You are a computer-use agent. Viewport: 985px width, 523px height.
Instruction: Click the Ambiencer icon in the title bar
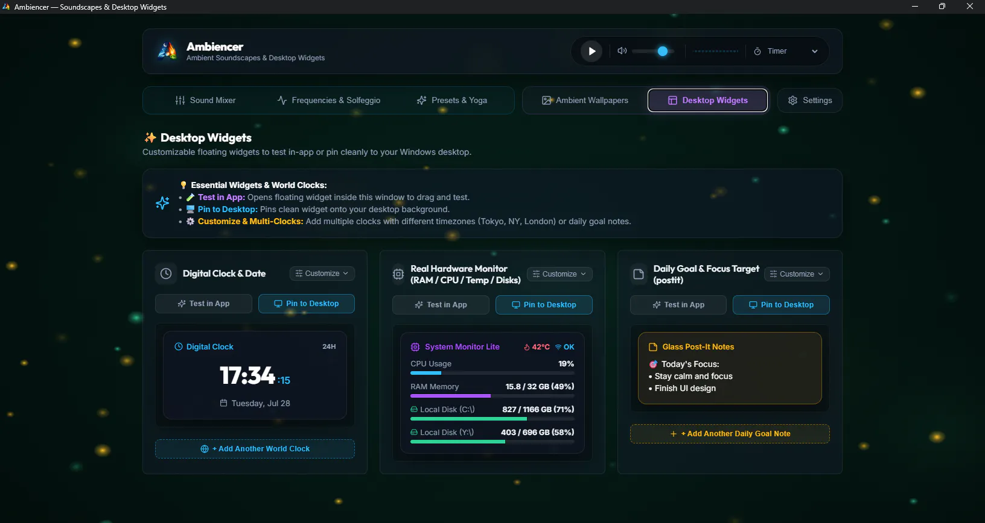tap(7, 7)
